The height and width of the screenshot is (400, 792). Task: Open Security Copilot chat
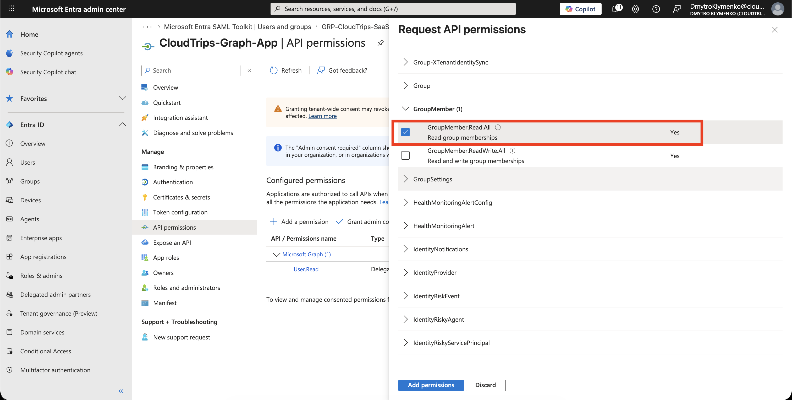[48, 72]
